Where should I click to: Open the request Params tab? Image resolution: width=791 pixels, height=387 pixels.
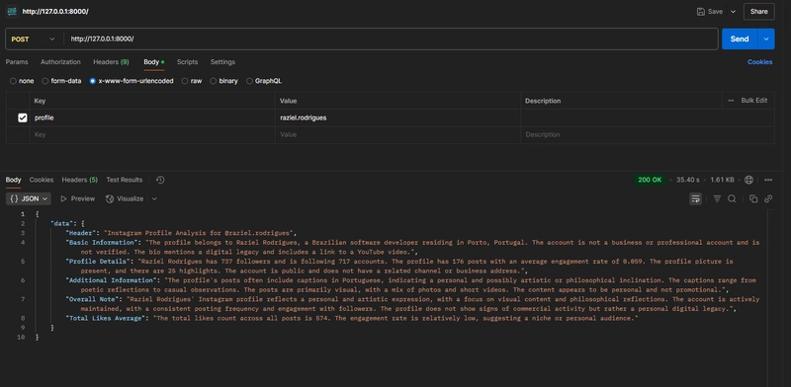[x=17, y=62]
